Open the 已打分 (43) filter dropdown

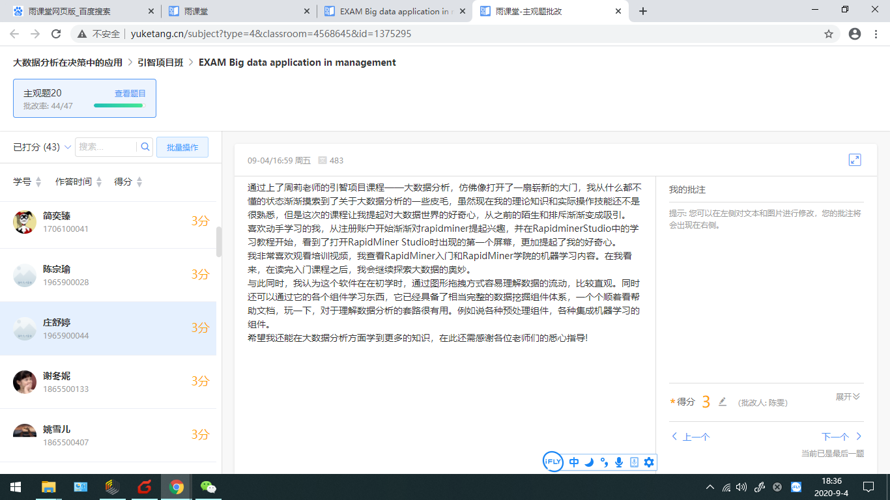43,147
